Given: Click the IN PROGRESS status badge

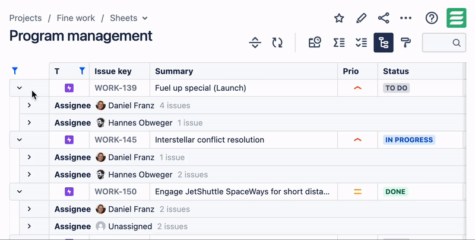Looking at the screenshot, I should pyautogui.click(x=409, y=140).
